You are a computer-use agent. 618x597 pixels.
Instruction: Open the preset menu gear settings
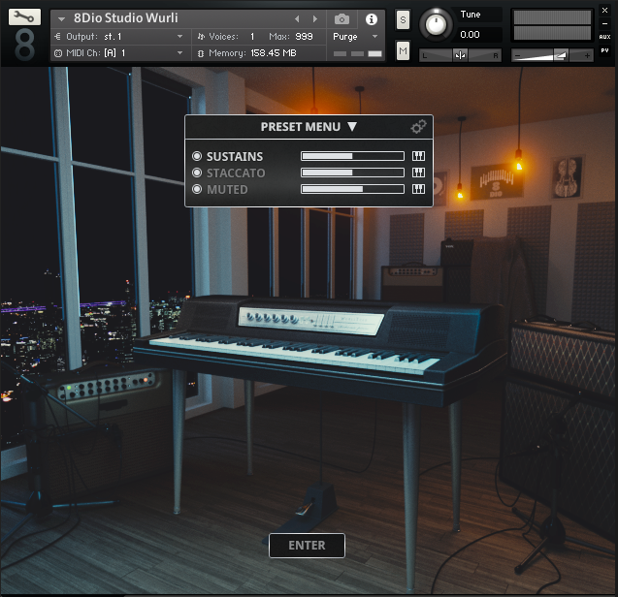tap(418, 126)
